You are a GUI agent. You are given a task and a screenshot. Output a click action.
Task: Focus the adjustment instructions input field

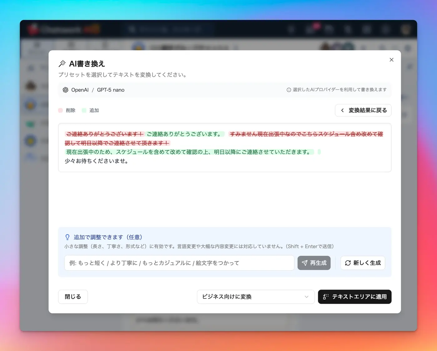click(x=179, y=263)
